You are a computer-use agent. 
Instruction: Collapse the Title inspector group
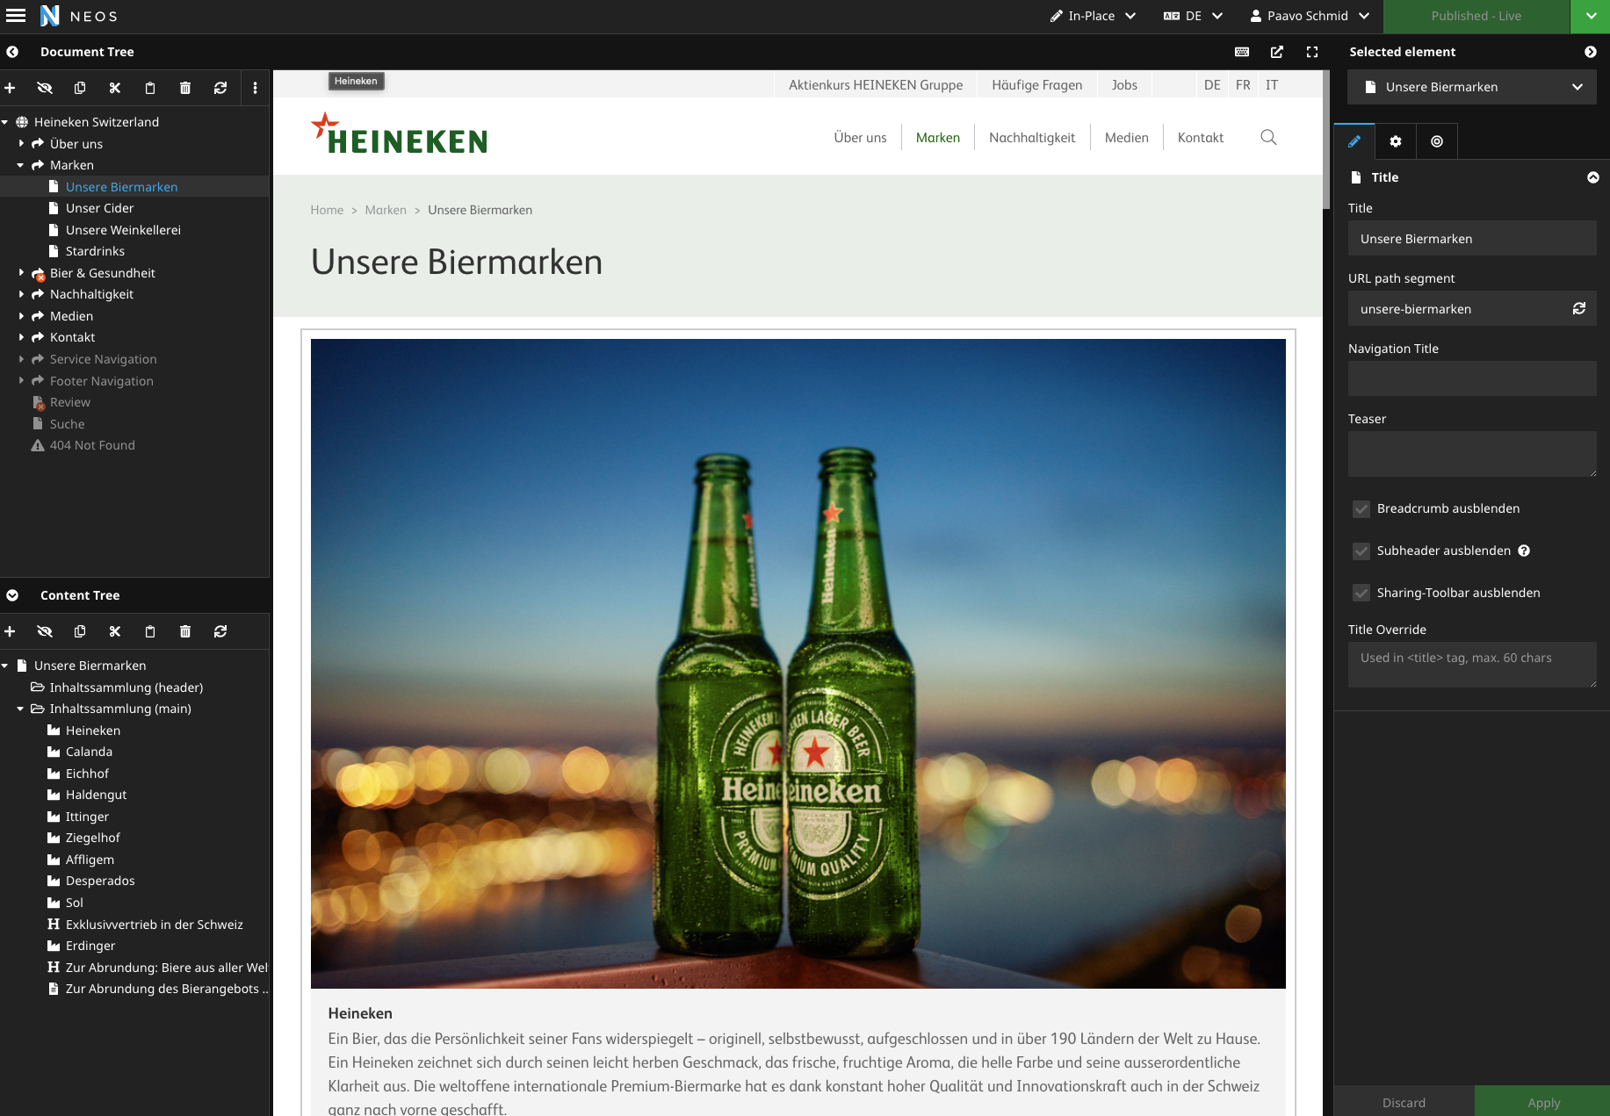click(1592, 177)
